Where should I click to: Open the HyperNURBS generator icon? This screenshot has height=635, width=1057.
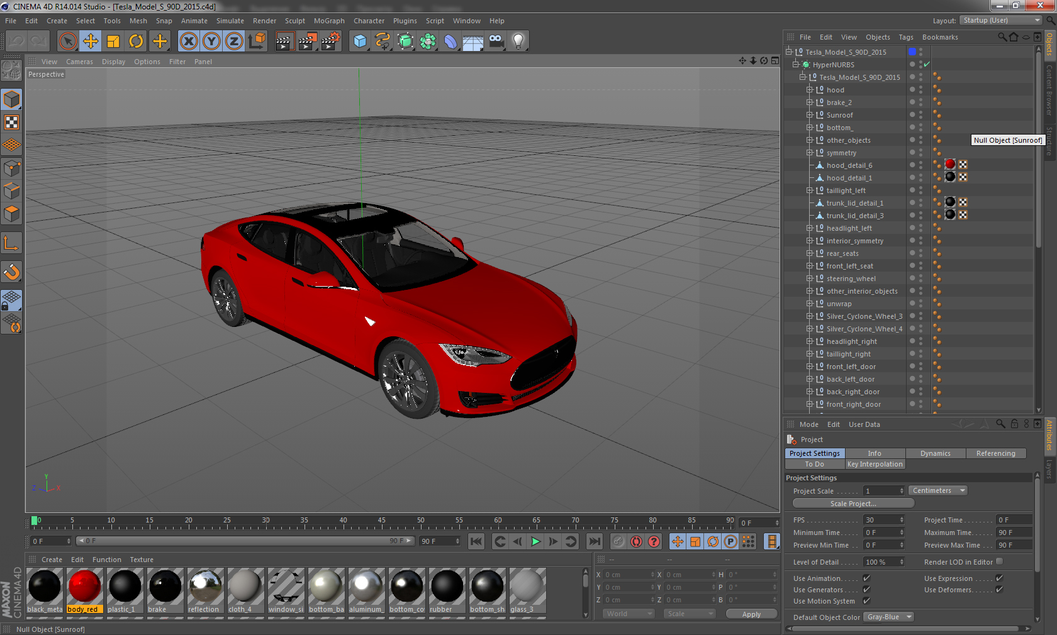coord(405,41)
